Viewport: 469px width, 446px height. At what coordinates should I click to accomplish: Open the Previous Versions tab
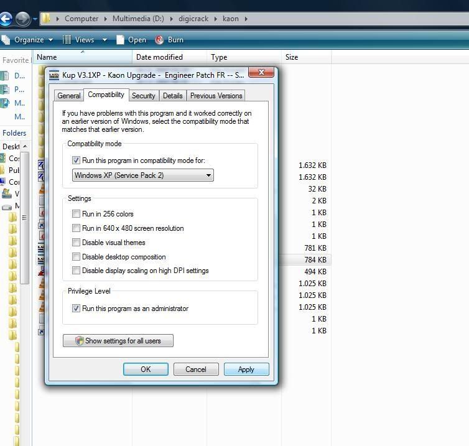(216, 96)
